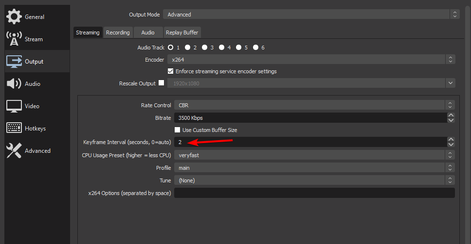This screenshot has width=471, height=244.
Task: Select Audio Track 3 radio button
Action: (x=204, y=48)
